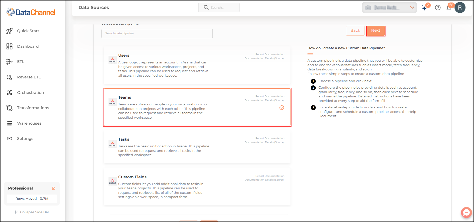Screen dimensions: 474x222
Task: Click the Asana icon on Users card
Action: pos(112,60)
